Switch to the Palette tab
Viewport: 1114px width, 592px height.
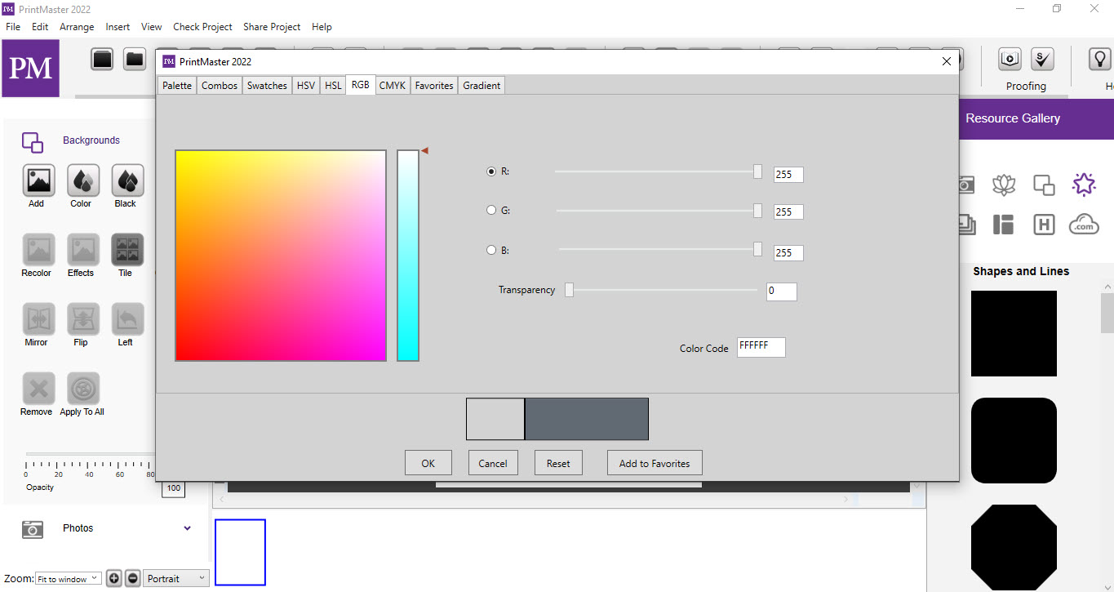[177, 85]
